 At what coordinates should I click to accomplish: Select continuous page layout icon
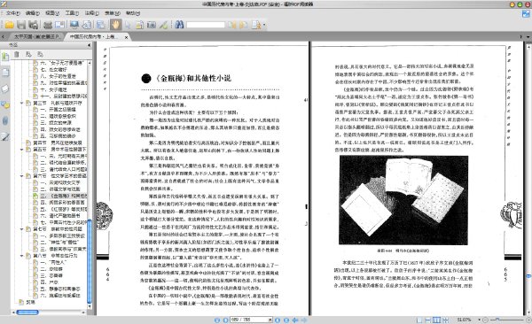pyautogui.click(x=428, y=320)
